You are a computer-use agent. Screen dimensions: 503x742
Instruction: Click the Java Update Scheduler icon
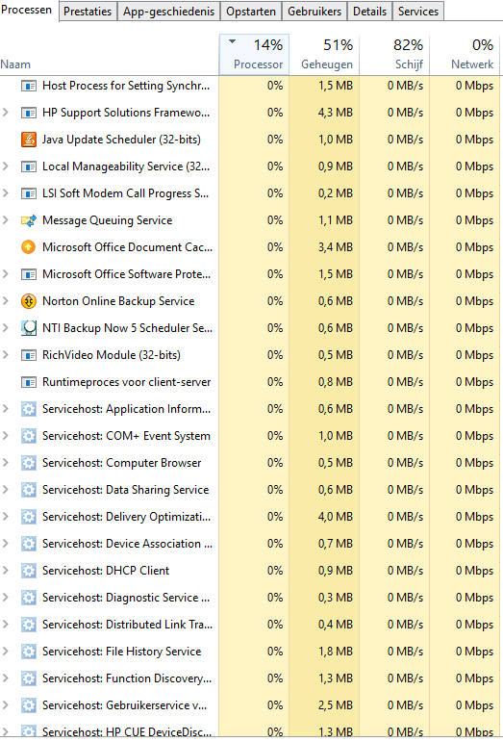tap(29, 140)
